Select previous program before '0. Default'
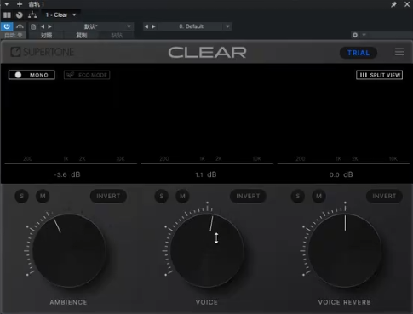The height and width of the screenshot is (314, 413). [x=146, y=26]
